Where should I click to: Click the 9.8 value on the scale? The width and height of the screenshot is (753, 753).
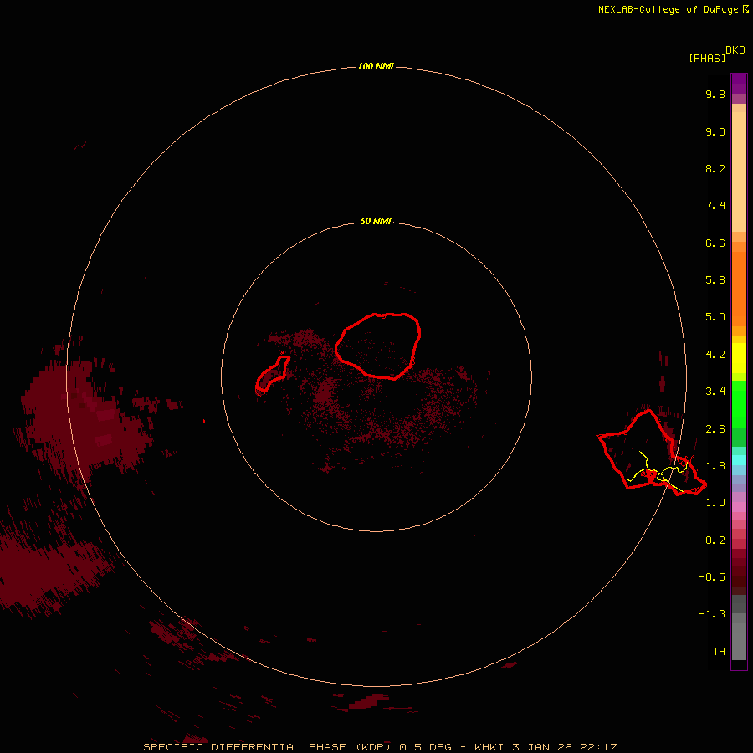point(715,94)
